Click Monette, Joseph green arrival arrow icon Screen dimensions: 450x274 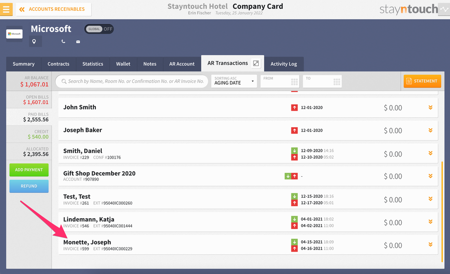(x=294, y=242)
